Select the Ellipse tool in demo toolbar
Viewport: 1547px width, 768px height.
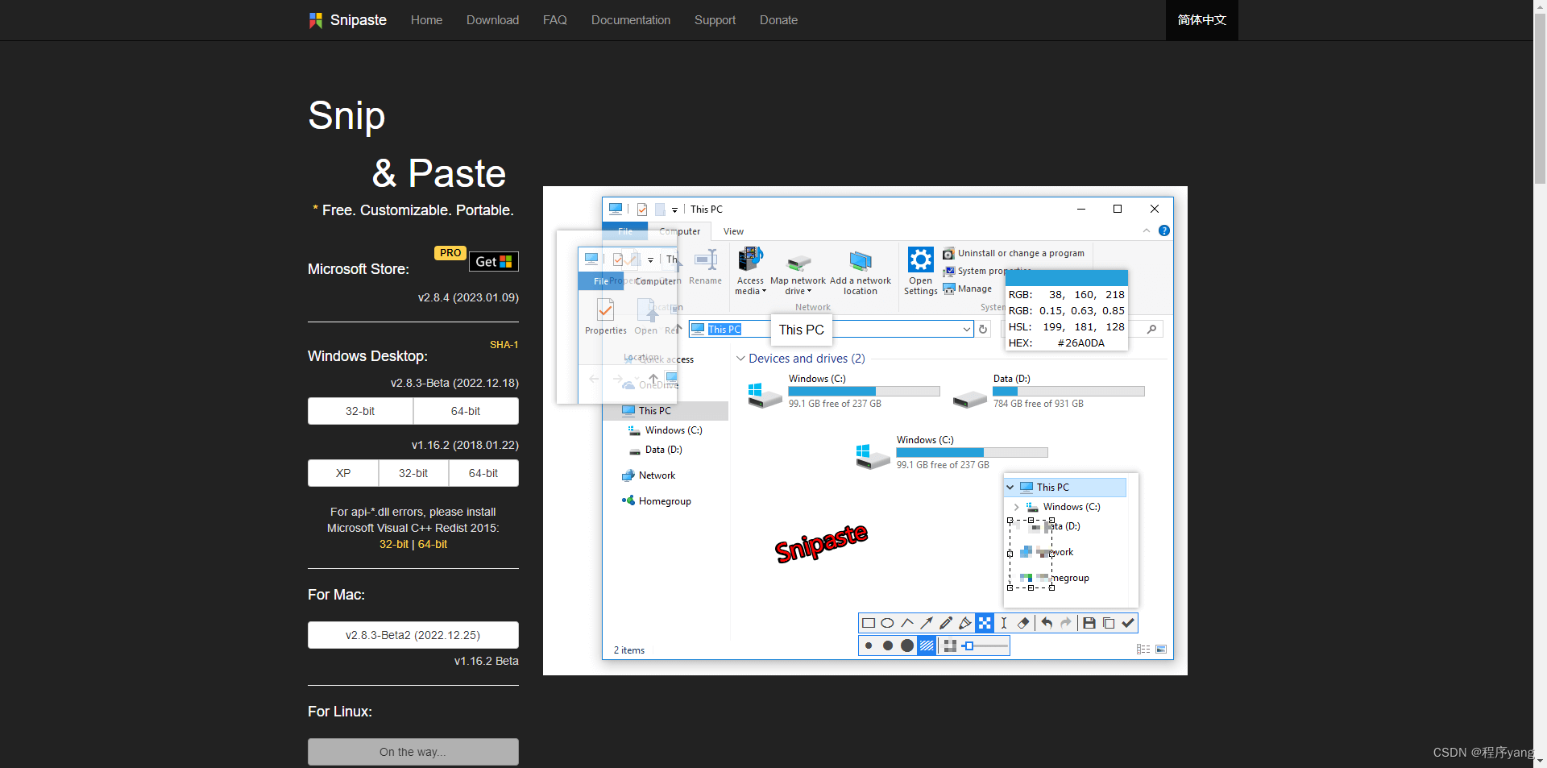click(887, 623)
